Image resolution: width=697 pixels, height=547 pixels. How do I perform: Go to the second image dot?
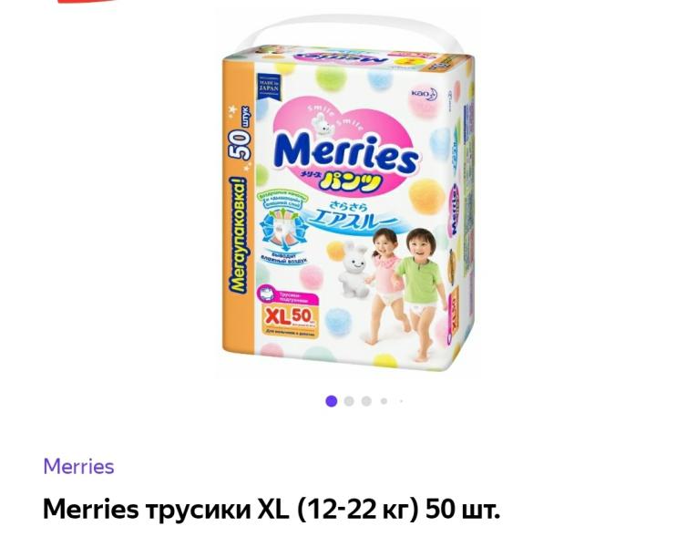tap(349, 401)
